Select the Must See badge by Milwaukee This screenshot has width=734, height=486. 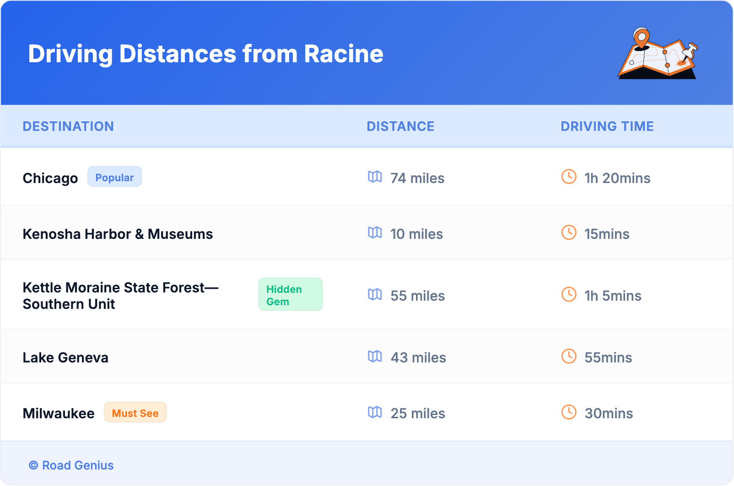click(135, 413)
